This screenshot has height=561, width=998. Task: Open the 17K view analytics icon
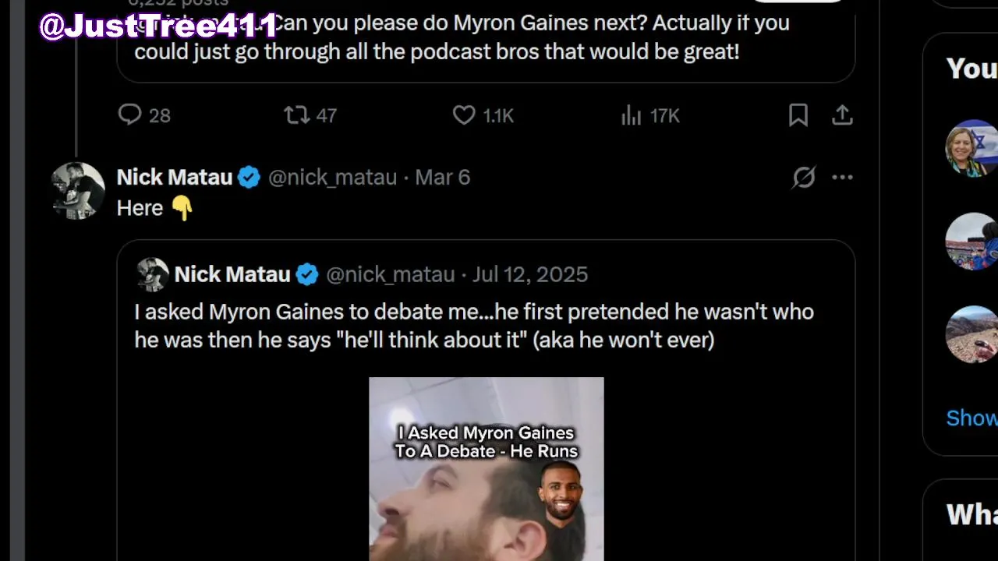[x=631, y=116]
